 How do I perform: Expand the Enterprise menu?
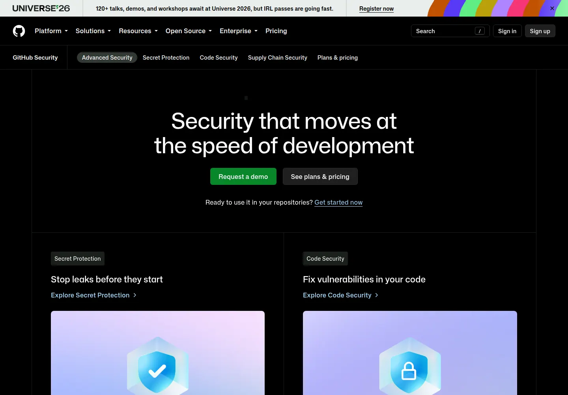(239, 31)
